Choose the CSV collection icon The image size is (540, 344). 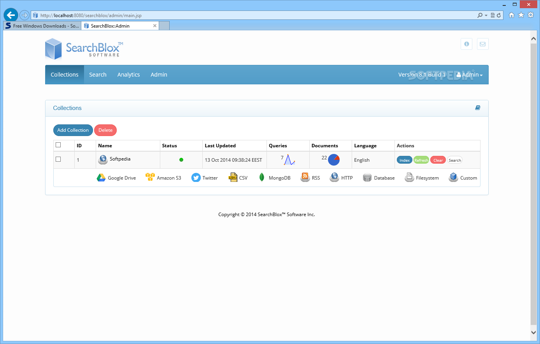click(233, 178)
